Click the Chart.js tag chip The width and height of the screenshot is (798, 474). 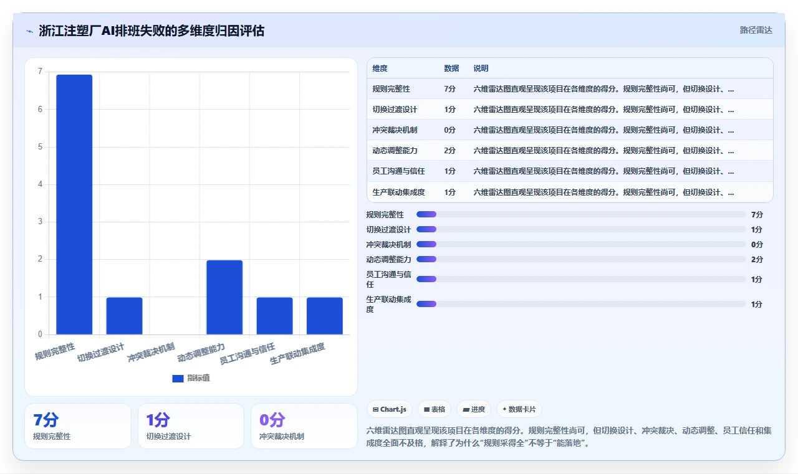[390, 409]
